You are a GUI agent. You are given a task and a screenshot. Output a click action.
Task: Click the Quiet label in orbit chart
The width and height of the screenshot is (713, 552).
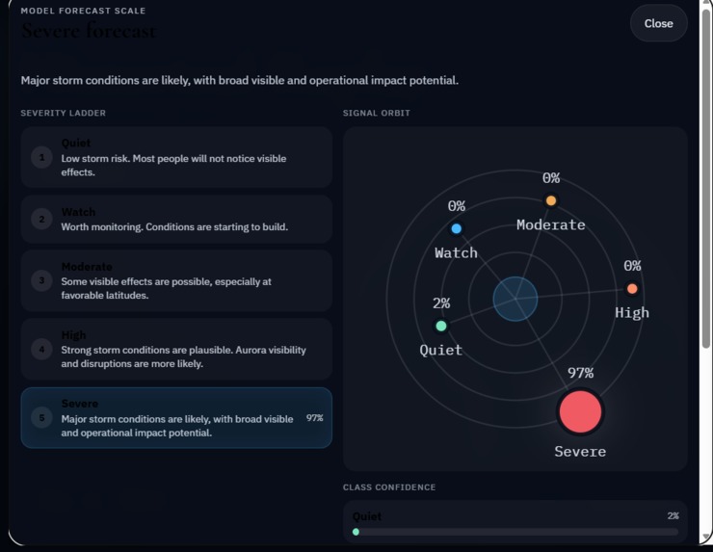pos(441,350)
